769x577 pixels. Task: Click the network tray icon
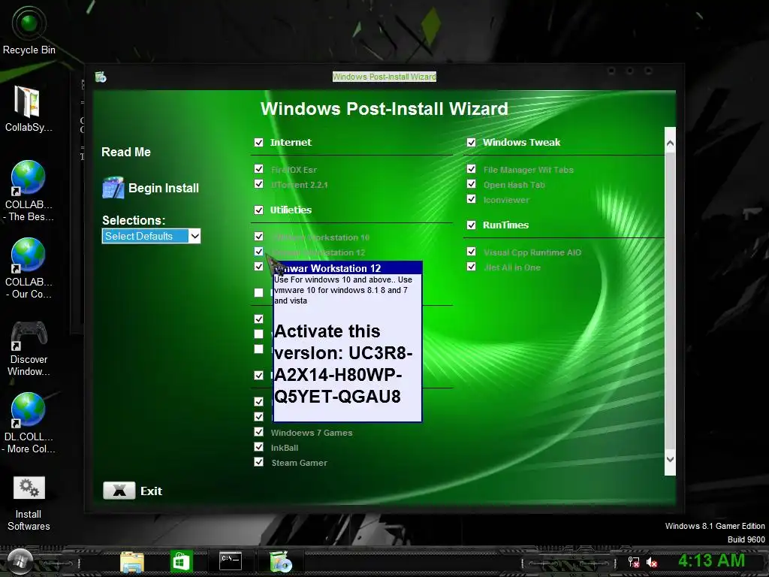(634, 562)
